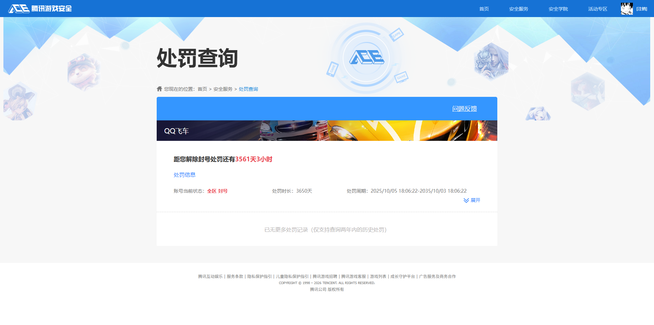The image size is (654, 325).
Task: Click 成长守护平台 footer link
Action: [402, 277]
